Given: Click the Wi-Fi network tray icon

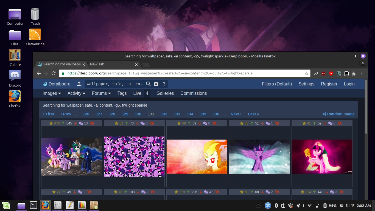Looking at the screenshot, I should point(310,206).
